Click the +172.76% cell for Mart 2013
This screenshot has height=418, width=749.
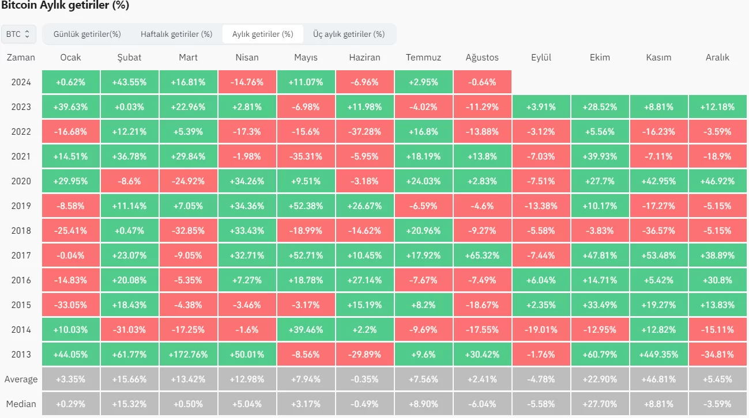pos(188,355)
